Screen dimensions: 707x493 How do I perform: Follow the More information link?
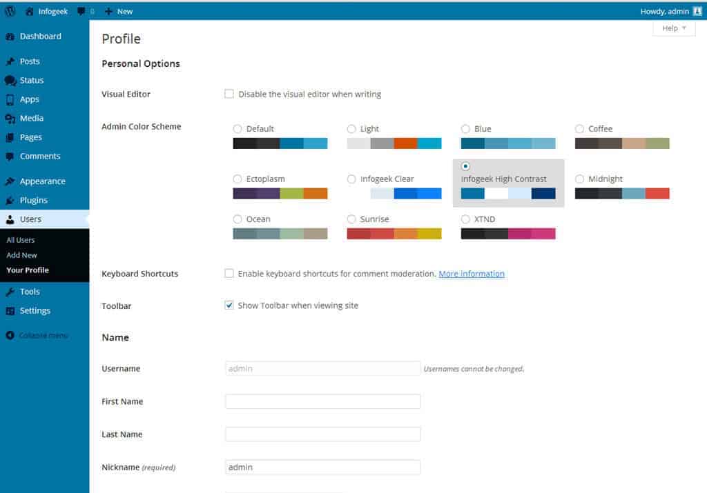(x=471, y=274)
